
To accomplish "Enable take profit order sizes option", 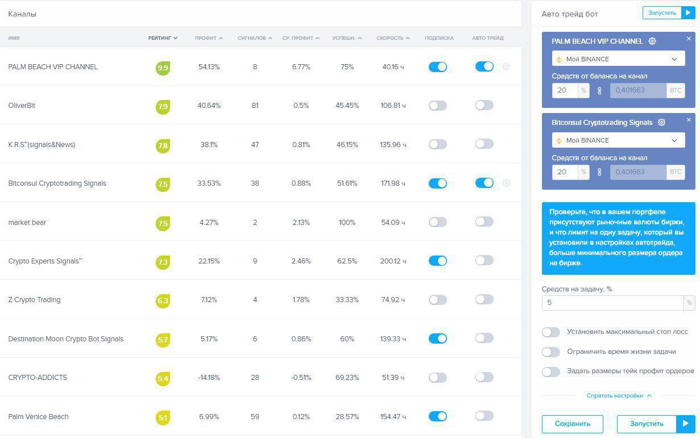I will 551,372.
